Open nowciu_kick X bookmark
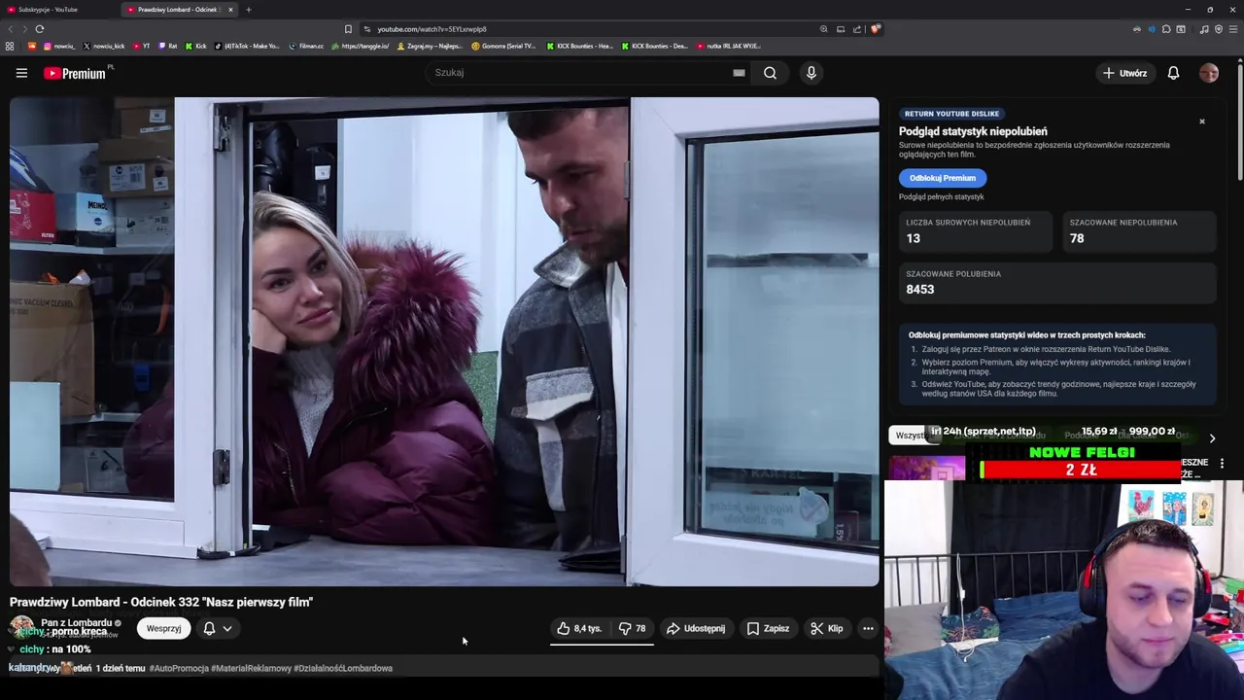Image resolution: width=1244 pixels, height=700 pixels. (x=104, y=46)
